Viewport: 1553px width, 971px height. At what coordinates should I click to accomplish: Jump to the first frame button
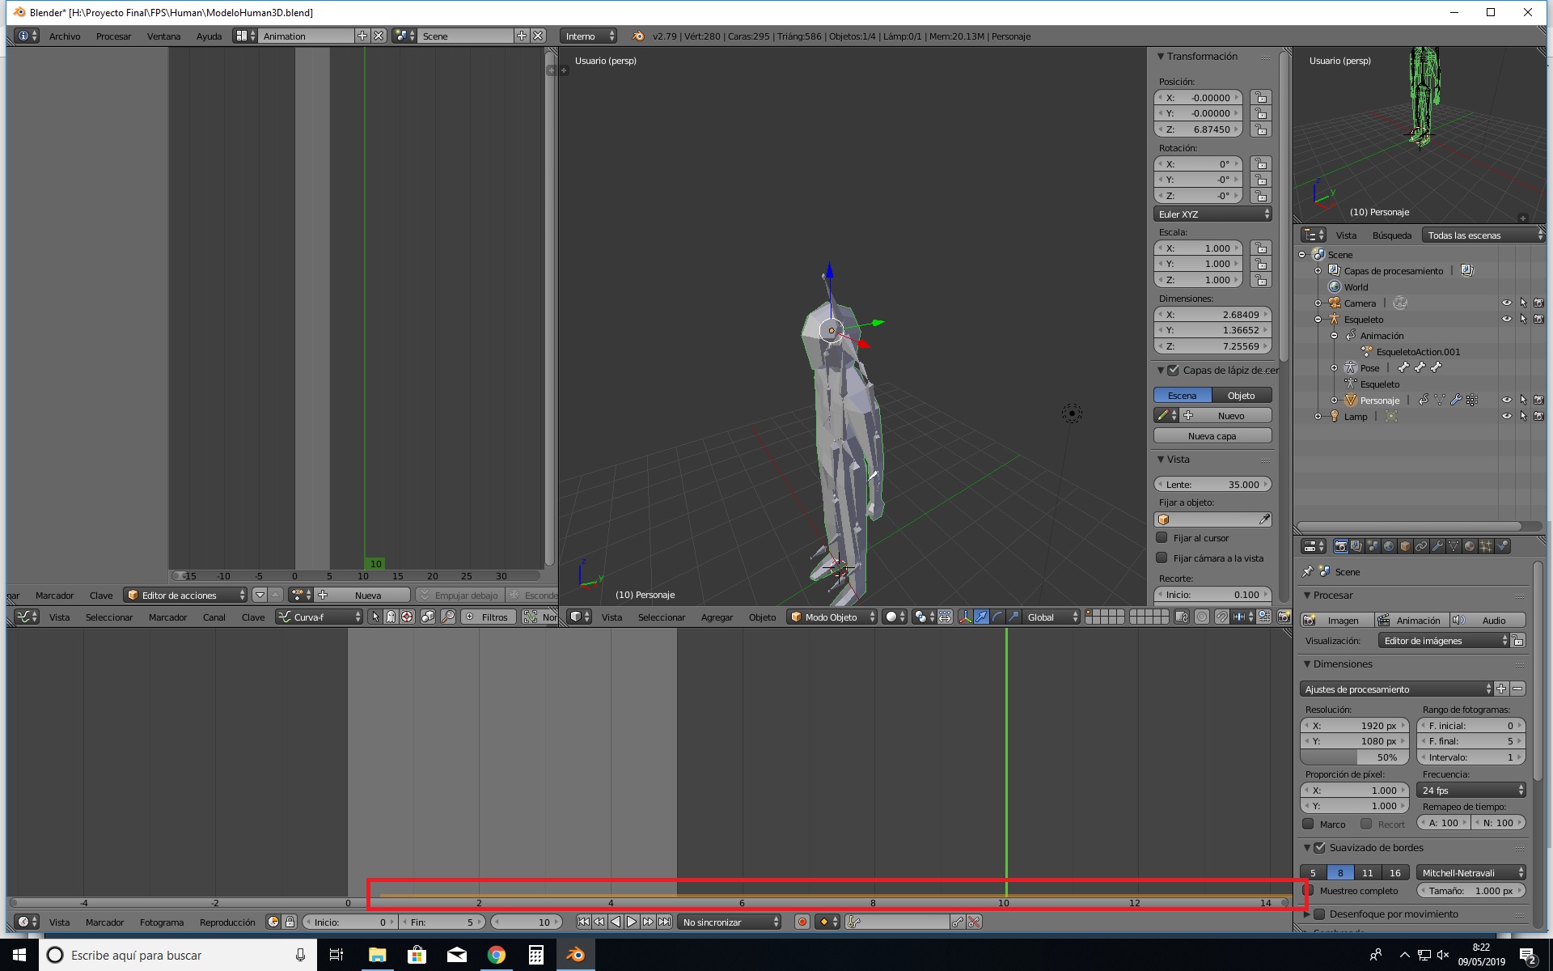583,922
